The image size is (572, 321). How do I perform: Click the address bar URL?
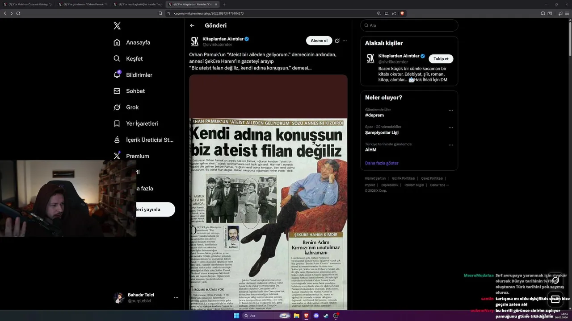click(208, 13)
